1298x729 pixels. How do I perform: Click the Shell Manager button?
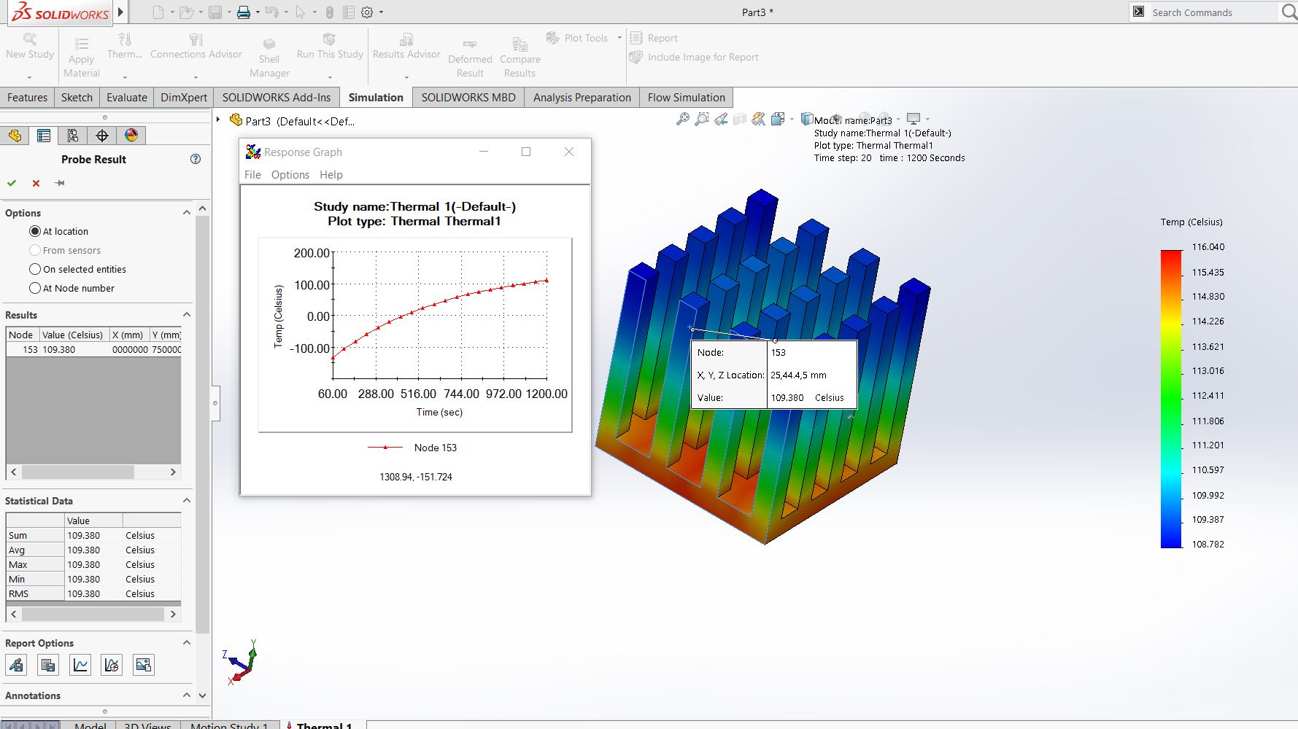269,58
